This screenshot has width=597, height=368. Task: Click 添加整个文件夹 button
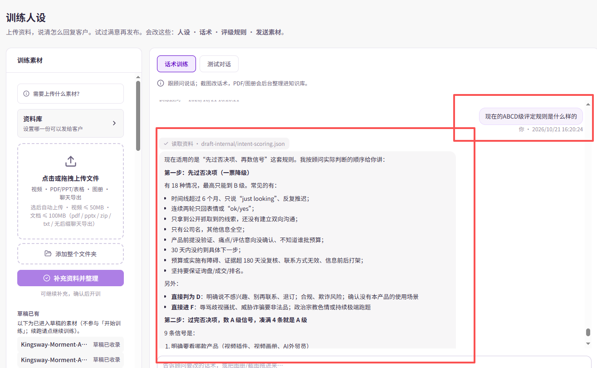(x=70, y=254)
